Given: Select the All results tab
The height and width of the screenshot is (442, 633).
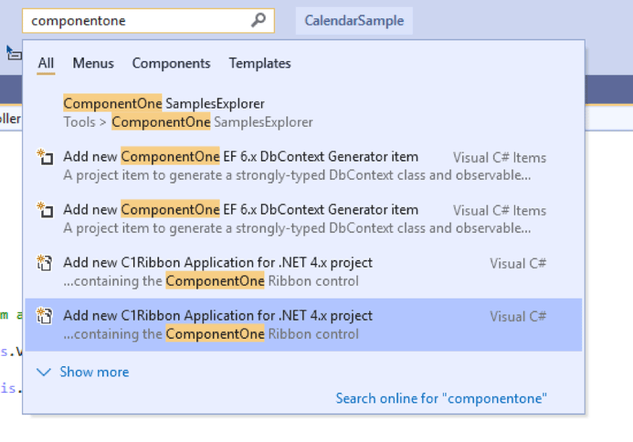Looking at the screenshot, I should (x=46, y=63).
